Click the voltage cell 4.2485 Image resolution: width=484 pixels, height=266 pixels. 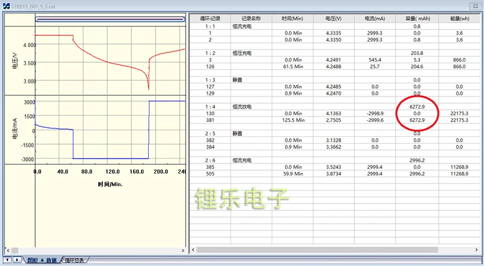333,86
